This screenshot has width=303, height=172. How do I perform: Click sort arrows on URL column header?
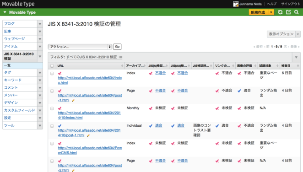tap(122, 66)
